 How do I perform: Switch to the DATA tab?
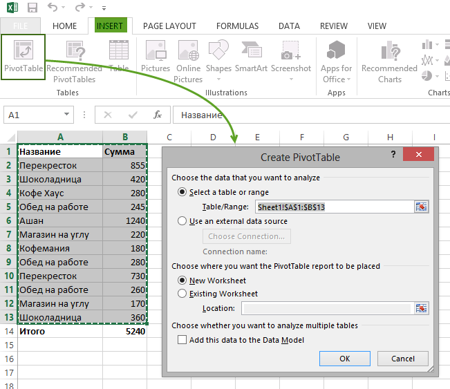coord(289,26)
